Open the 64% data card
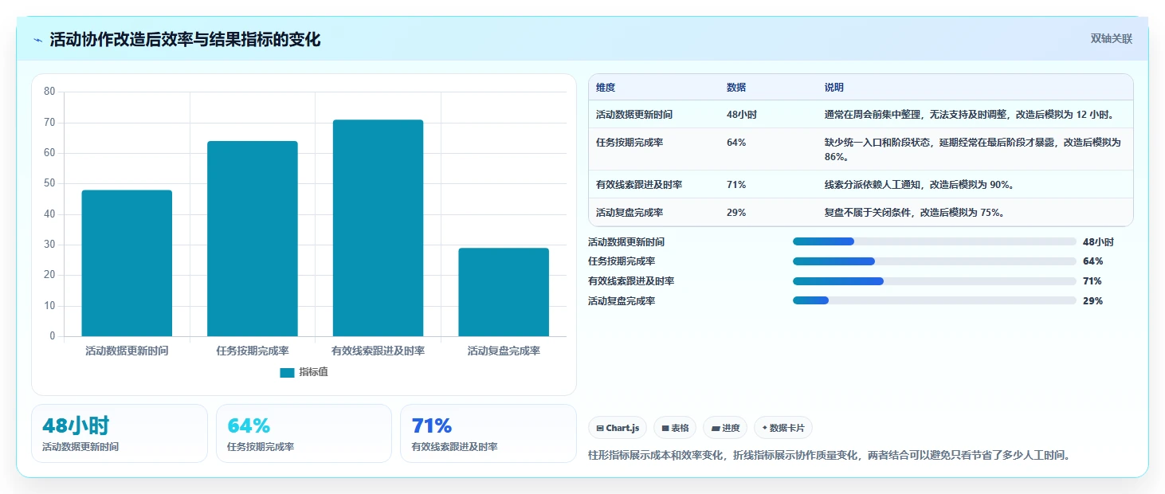This screenshot has height=494, width=1165. 304,433
